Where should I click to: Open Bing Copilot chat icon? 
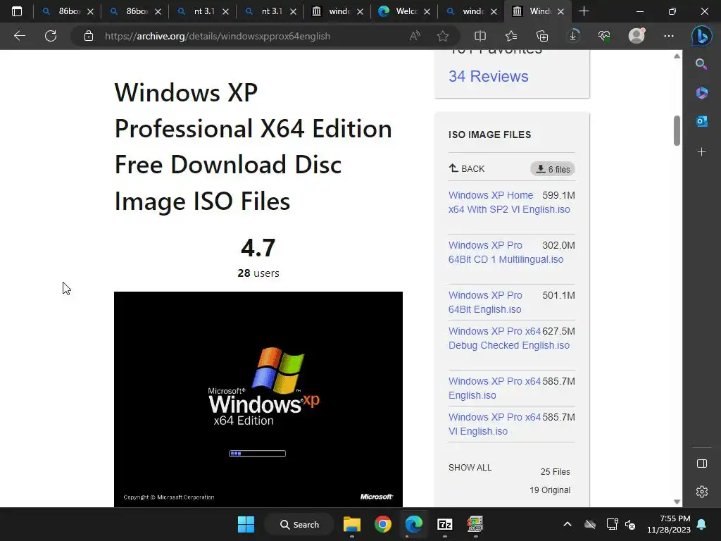pos(702,36)
